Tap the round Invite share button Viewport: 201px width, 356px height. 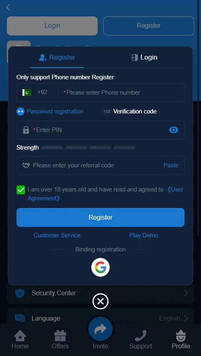pyautogui.click(x=100, y=329)
